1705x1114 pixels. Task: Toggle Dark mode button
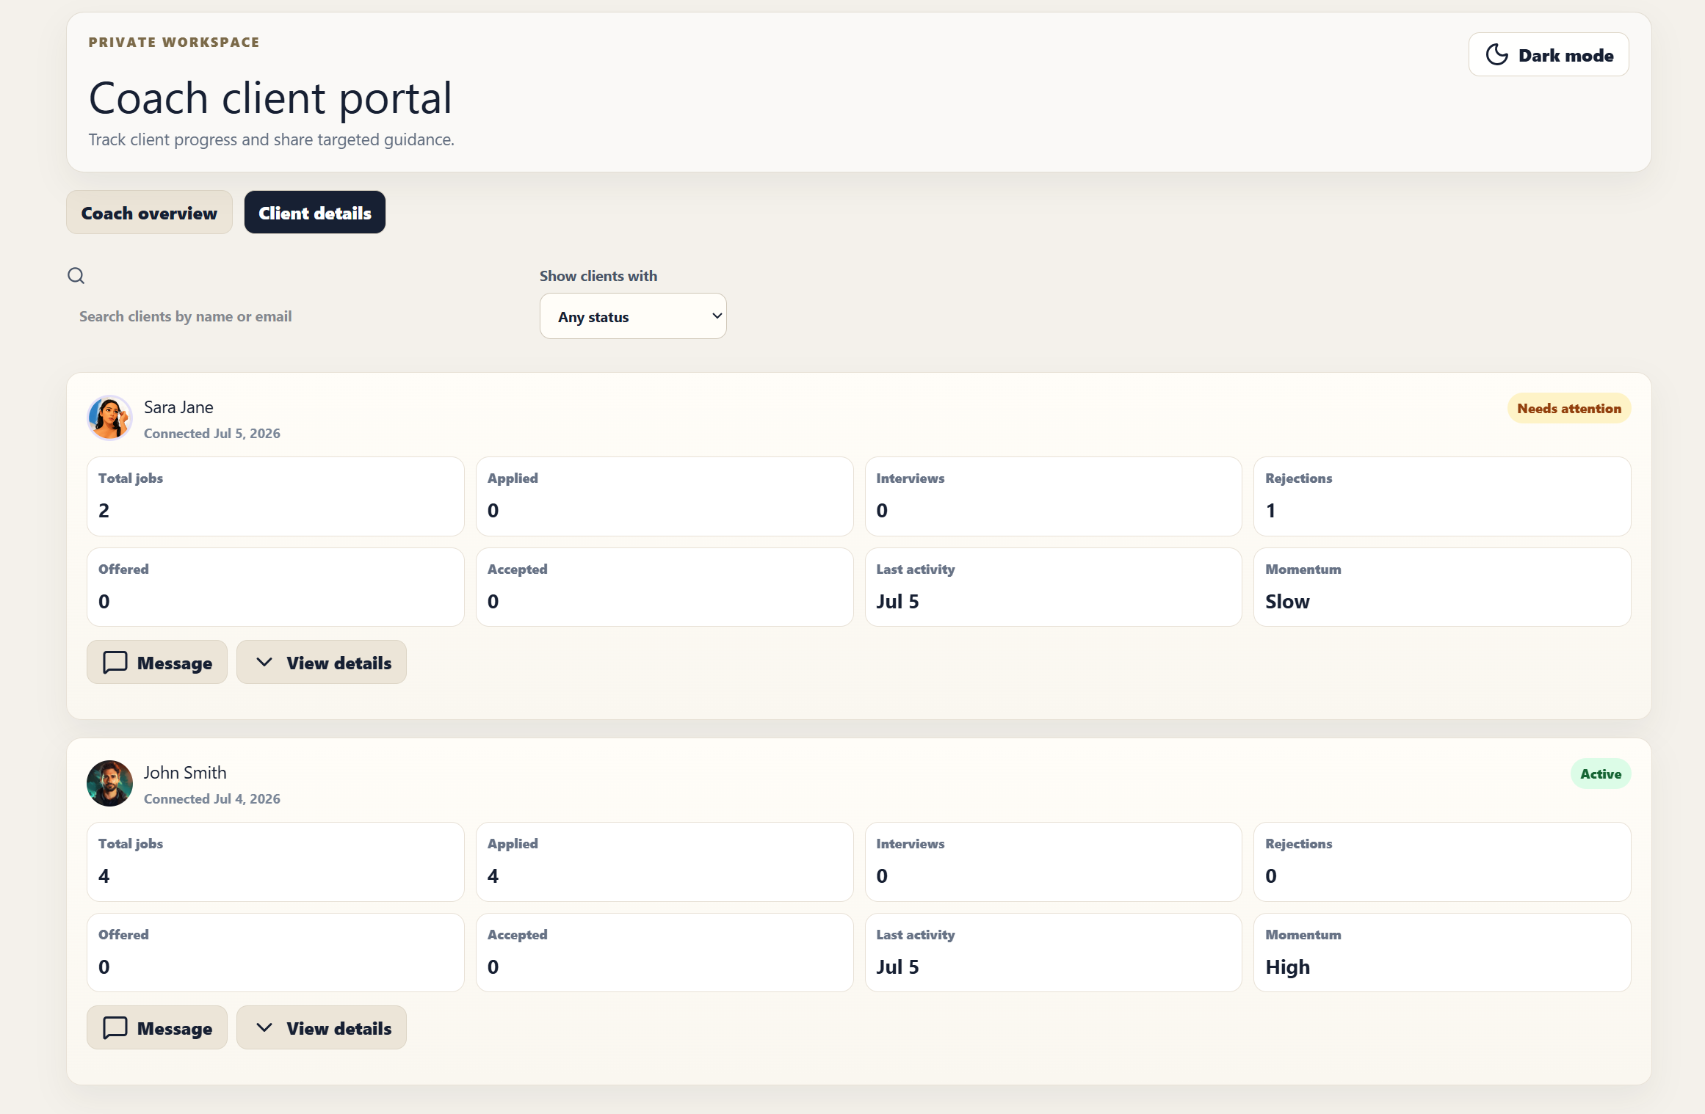click(1548, 55)
